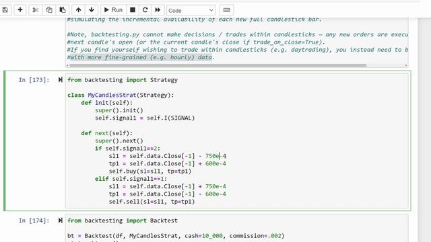Move selected cell down

92,10
